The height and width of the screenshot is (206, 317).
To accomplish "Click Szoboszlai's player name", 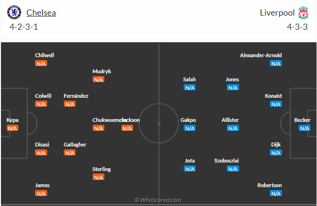I will (226, 161).
